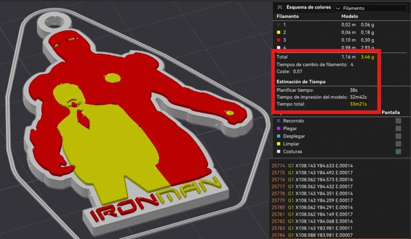
Task: Click the blue Recorrido color swatch
Action: coord(278,121)
